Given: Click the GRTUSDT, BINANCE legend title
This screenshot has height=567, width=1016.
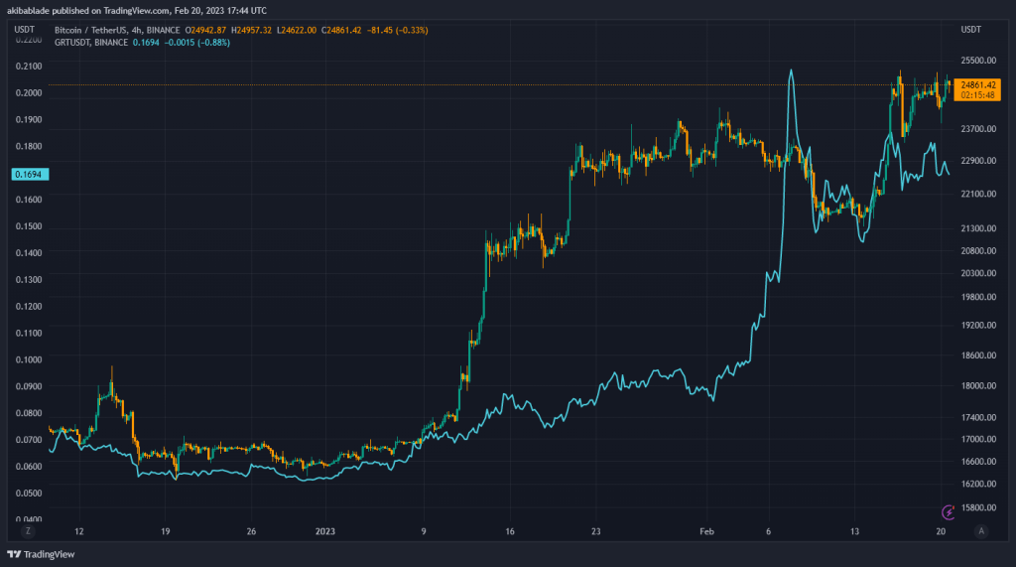Looking at the screenshot, I should pyautogui.click(x=90, y=42).
